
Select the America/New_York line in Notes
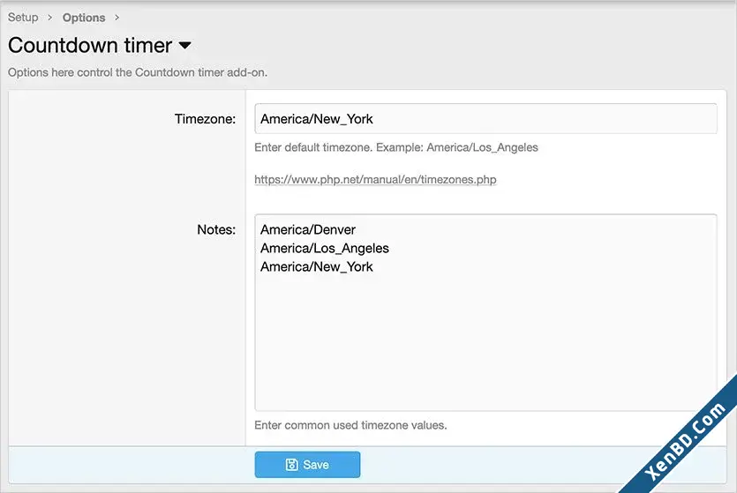pyautogui.click(x=316, y=266)
